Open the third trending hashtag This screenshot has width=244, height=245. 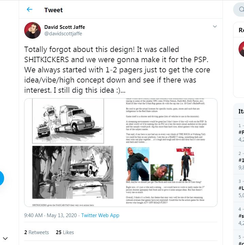click(241, 188)
